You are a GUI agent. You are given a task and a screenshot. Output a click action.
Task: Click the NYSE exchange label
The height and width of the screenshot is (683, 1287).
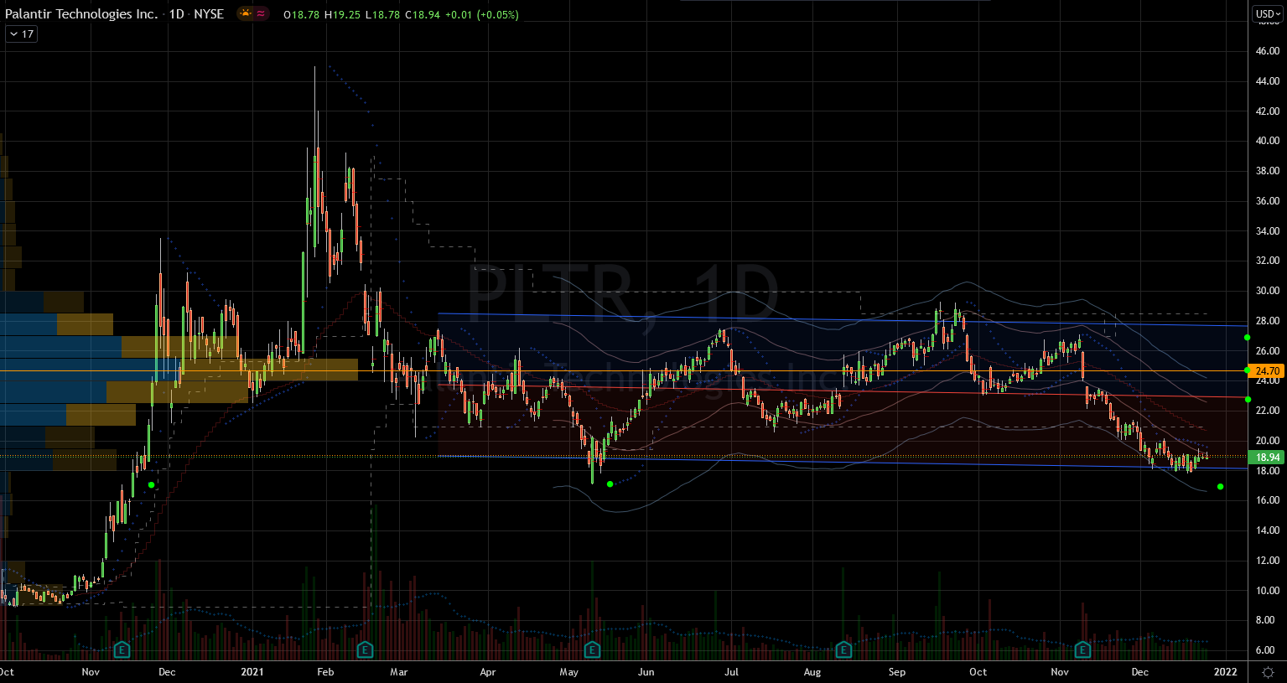pyautogui.click(x=209, y=14)
